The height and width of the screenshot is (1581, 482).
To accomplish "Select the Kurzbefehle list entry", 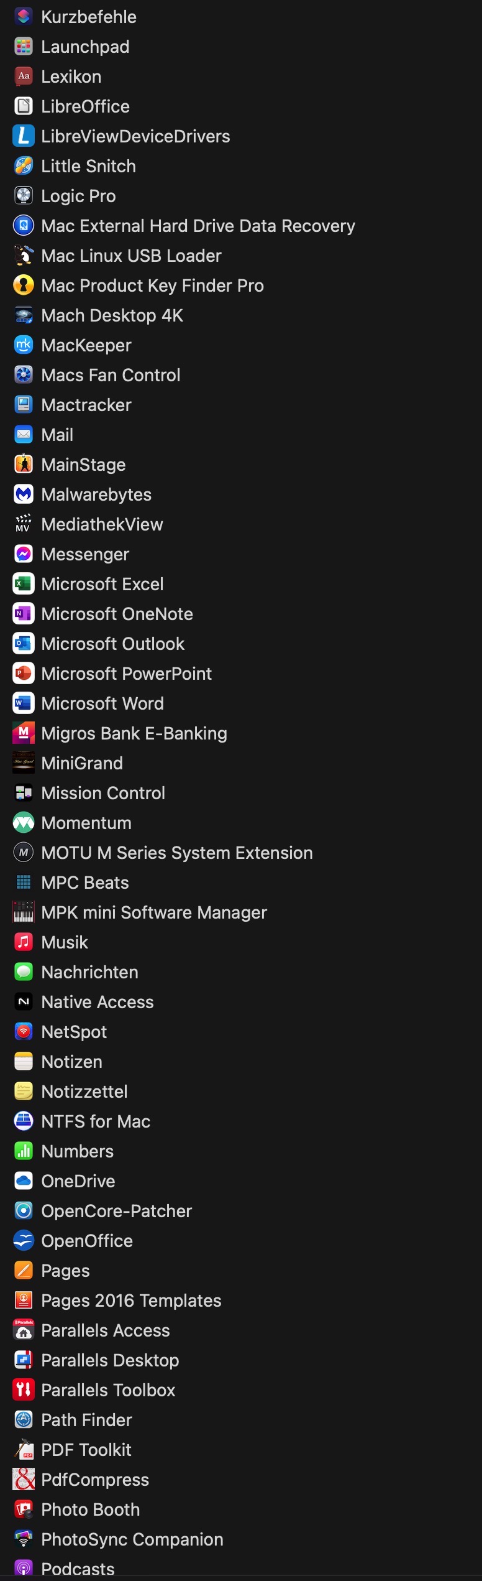I will tap(89, 17).
